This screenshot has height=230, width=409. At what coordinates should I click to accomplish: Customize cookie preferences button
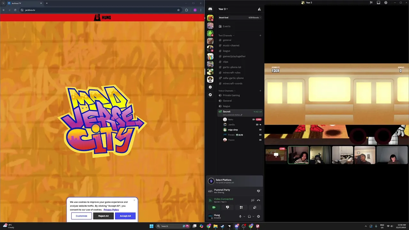click(81, 216)
